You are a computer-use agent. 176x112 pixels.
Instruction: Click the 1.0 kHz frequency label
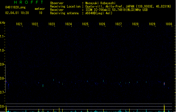click(x=2, y=50)
